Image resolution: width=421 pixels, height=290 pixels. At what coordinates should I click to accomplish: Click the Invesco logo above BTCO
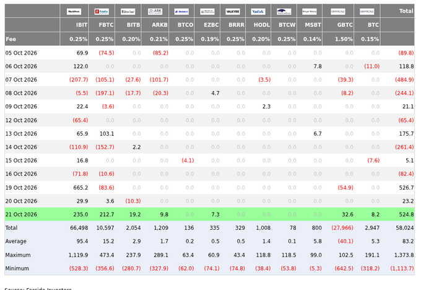(181, 12)
